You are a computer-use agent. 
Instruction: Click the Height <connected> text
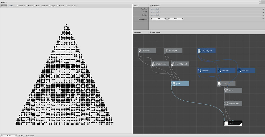point(155,15)
